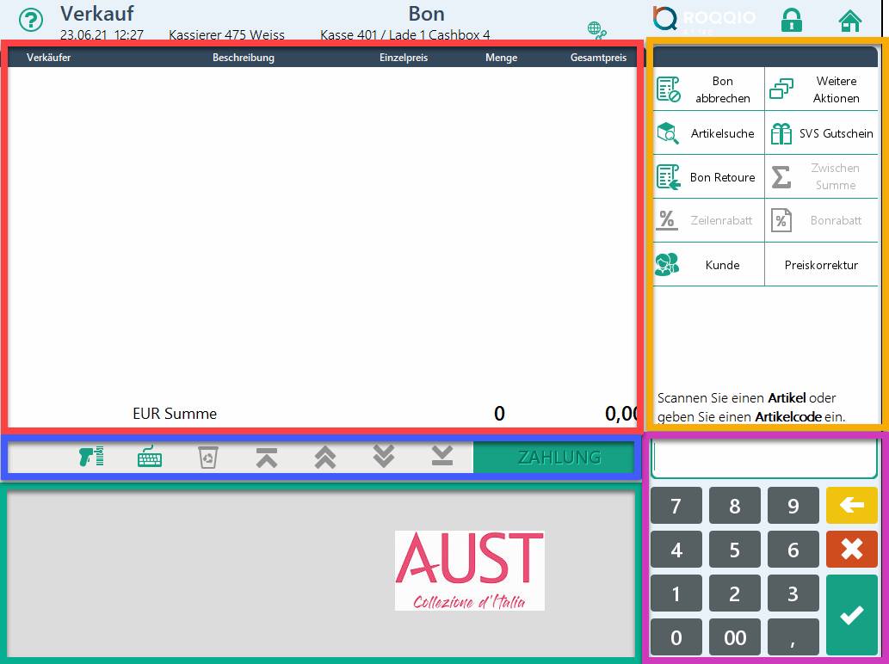
Task: Start a Bon Retoure return
Action: tap(708, 177)
